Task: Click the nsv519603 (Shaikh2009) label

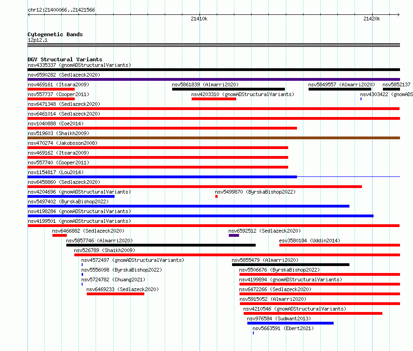Action: click(x=58, y=133)
